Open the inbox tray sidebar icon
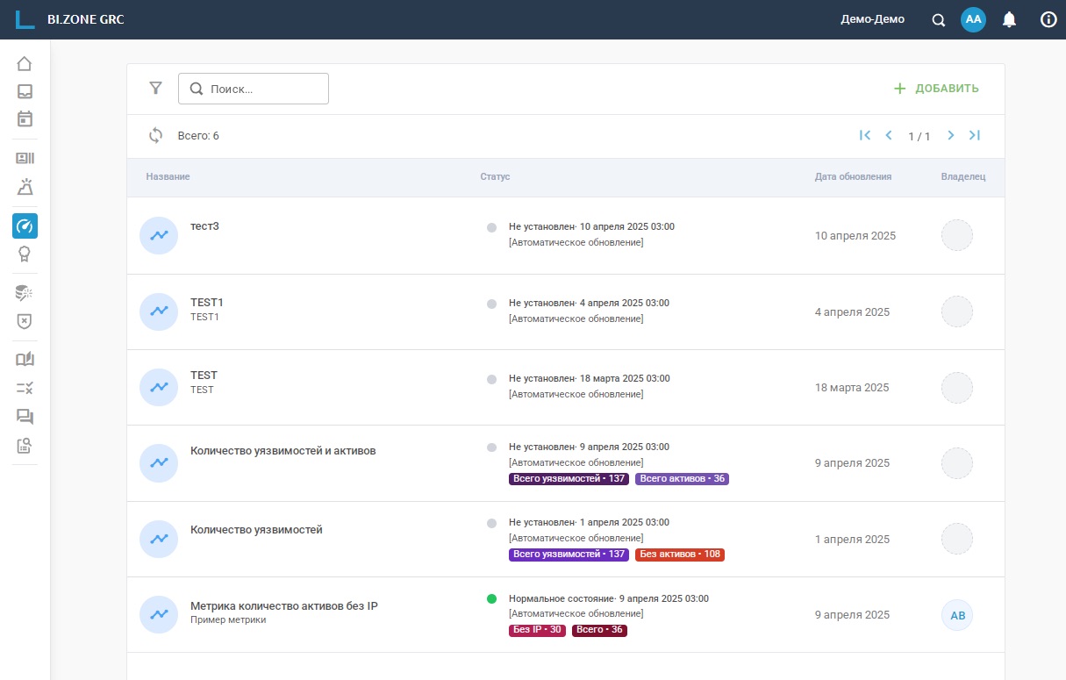Image resolution: width=1066 pixels, height=680 pixels. pyautogui.click(x=25, y=91)
